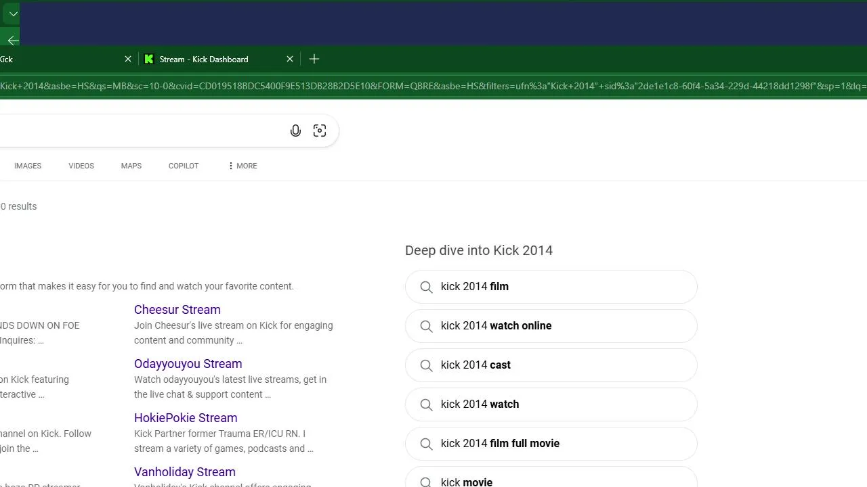Select the "kick 2014 watch online" suggestion
Screen dimensions: 867x487
tap(551, 326)
